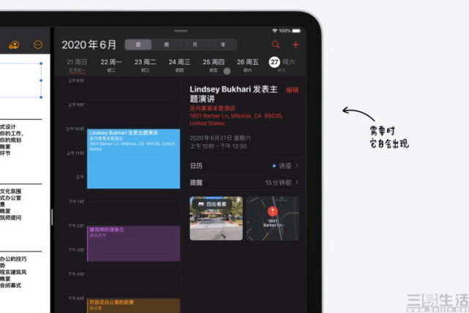Switch to Year view segment
Image resolution: width=469 pixels, height=313 pixels.
(x=223, y=45)
